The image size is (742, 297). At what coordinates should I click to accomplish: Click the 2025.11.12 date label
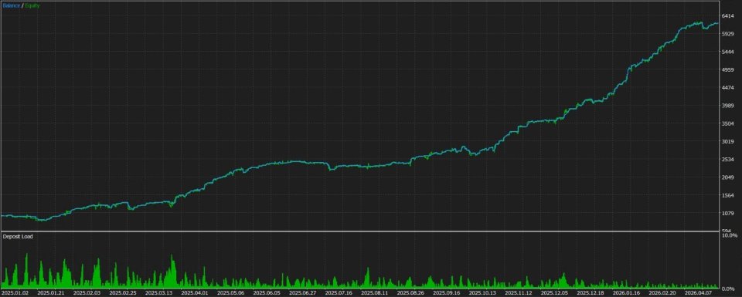pyautogui.click(x=519, y=293)
